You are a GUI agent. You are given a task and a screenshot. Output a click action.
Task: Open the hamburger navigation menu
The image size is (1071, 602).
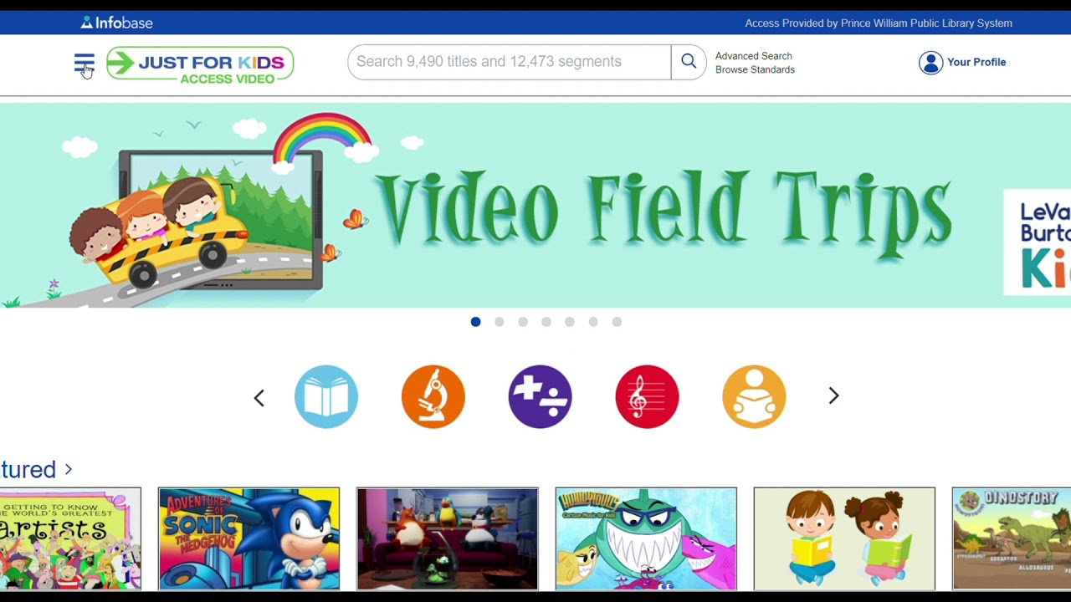(x=85, y=64)
